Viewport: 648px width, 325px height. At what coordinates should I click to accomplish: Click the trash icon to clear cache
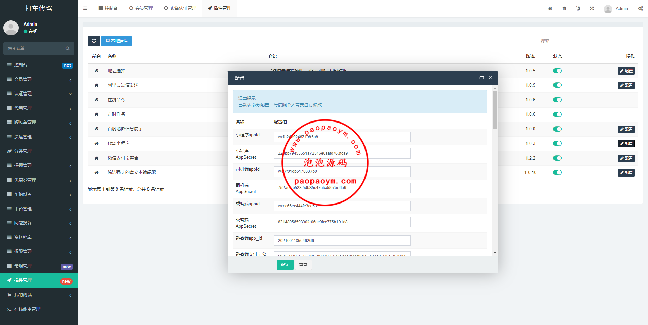[564, 8]
